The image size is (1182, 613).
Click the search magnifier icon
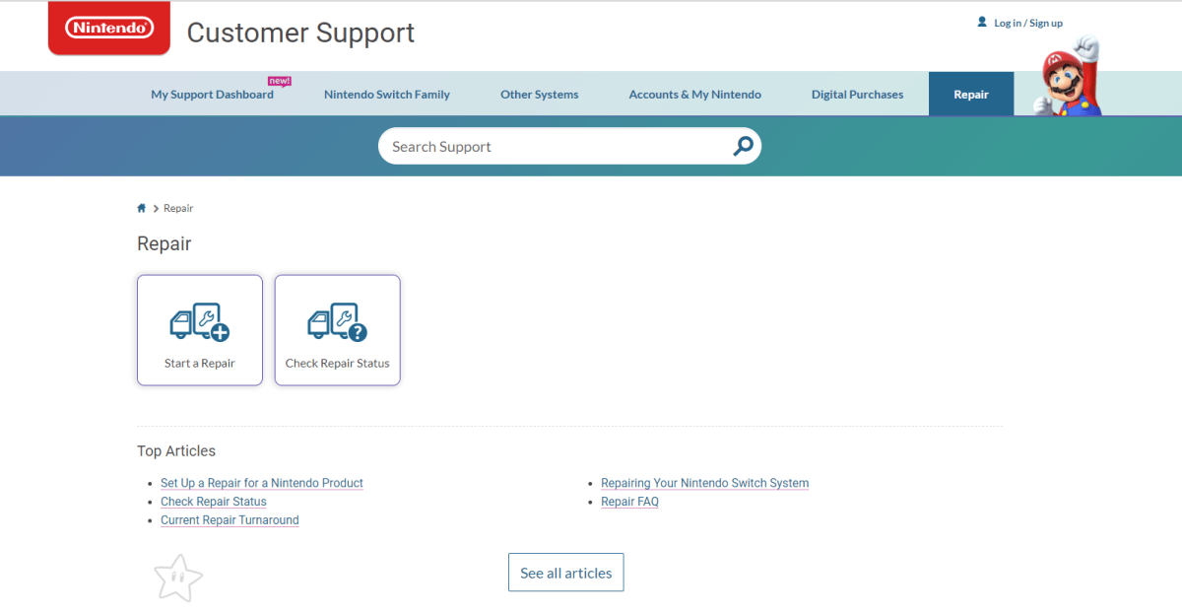pyautogui.click(x=743, y=146)
